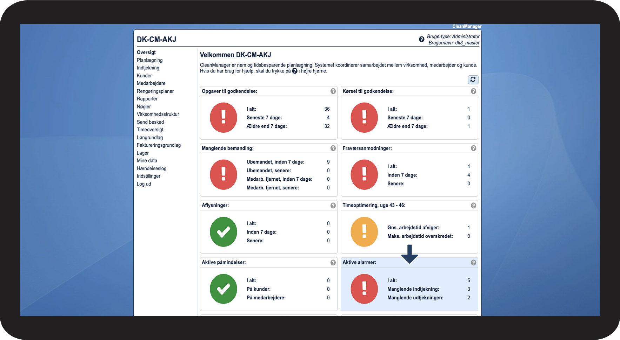Image resolution: width=620 pixels, height=340 pixels.
Task: Click Log ud link
Action: (144, 184)
